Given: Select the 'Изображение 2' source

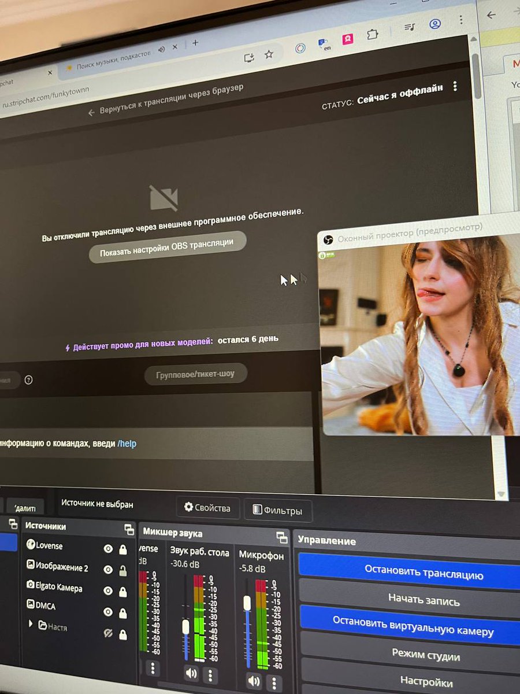Looking at the screenshot, I should click(57, 567).
